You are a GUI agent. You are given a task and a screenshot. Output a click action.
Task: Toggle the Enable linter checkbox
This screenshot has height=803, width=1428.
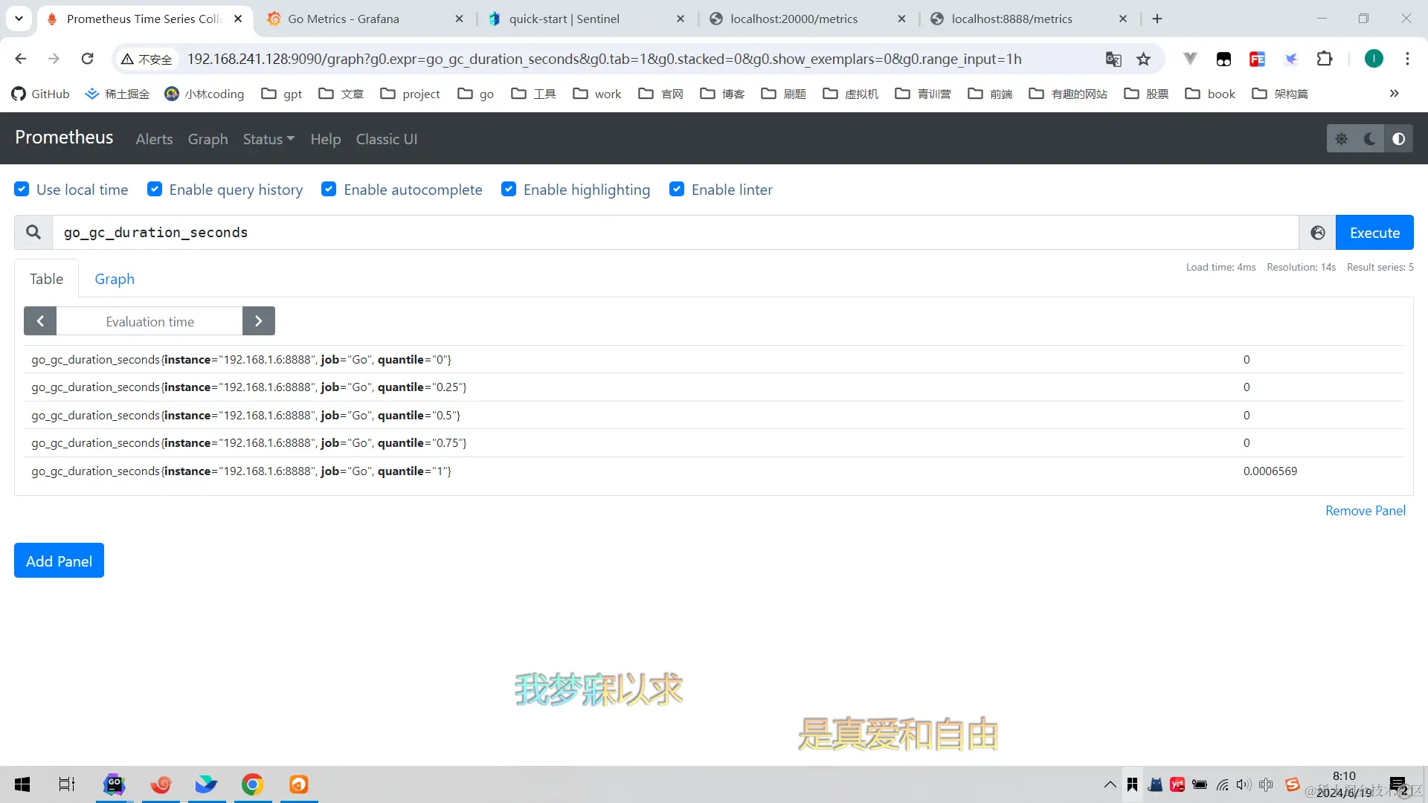(x=677, y=190)
